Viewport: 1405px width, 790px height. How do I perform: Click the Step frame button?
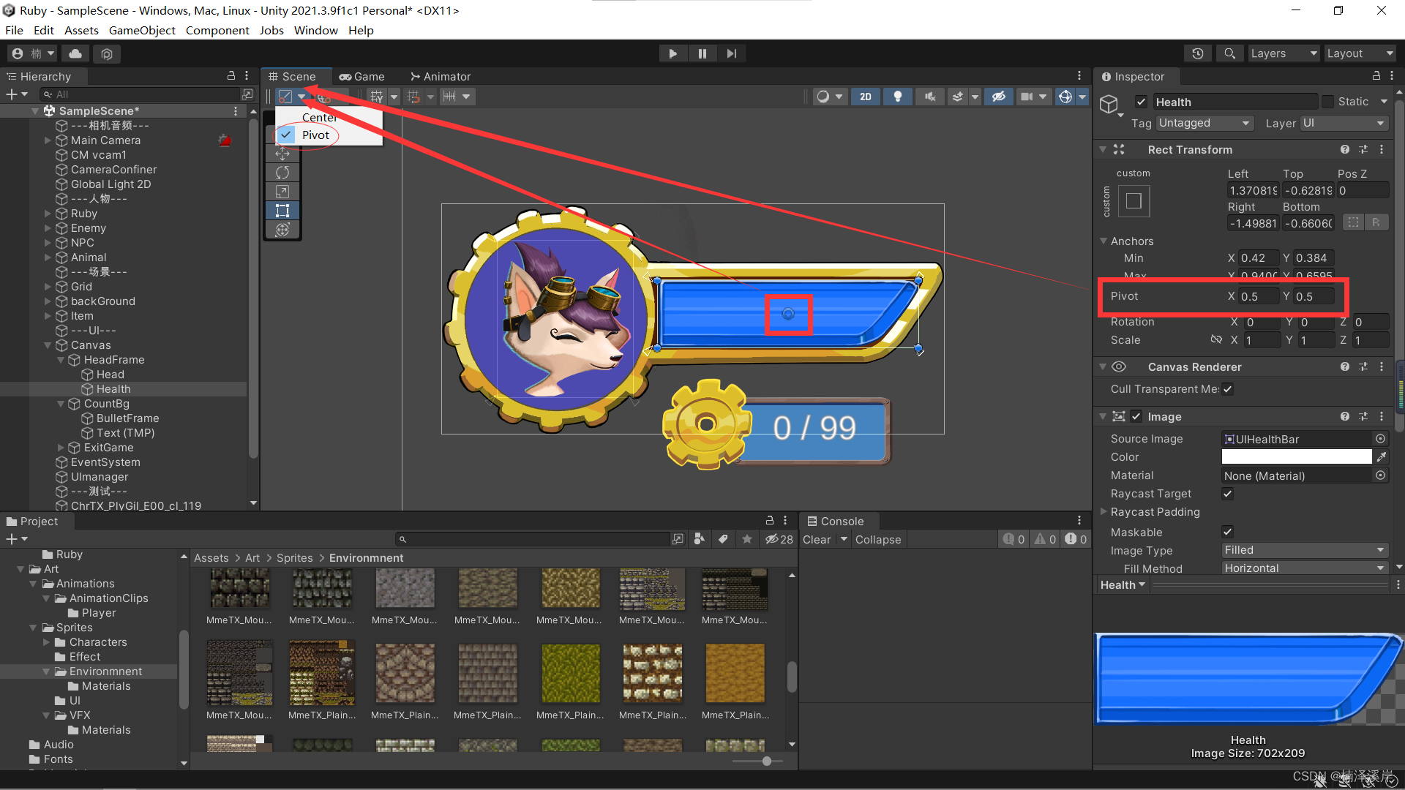(731, 53)
